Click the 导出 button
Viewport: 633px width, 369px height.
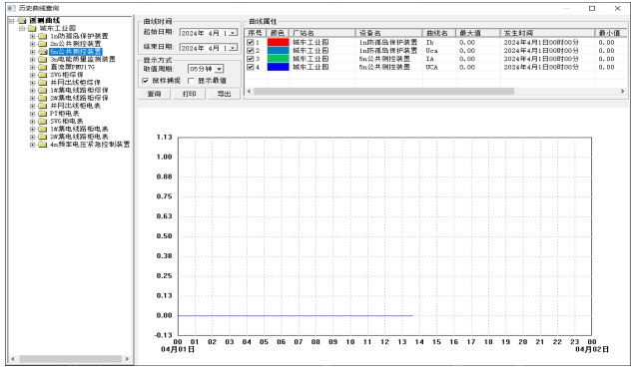224,94
